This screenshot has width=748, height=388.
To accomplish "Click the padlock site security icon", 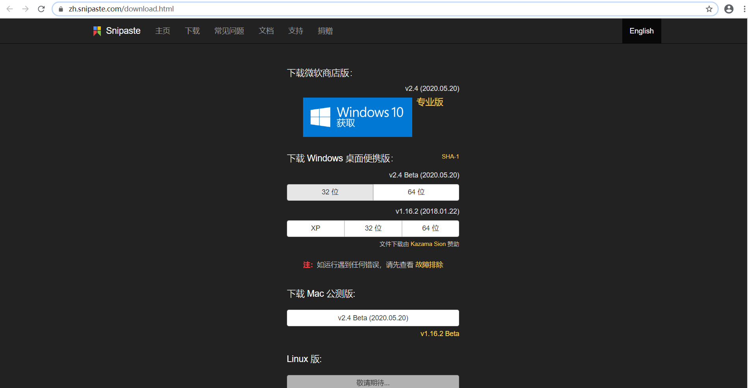I will pyautogui.click(x=61, y=9).
